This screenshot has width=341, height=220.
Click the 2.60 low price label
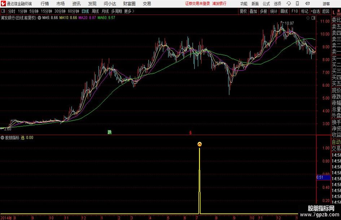tap(8, 129)
